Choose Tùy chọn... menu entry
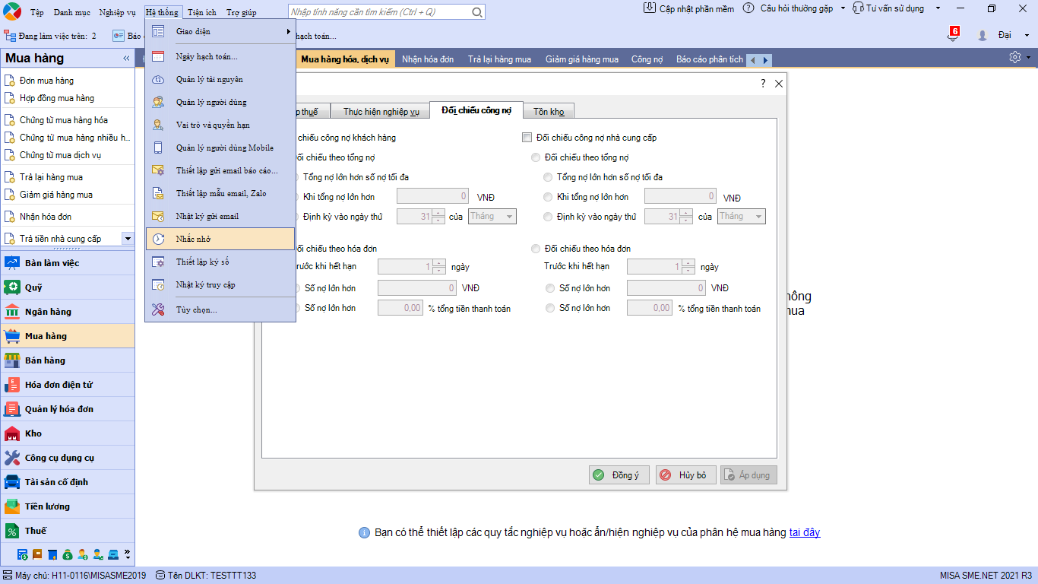1038x584 pixels. coord(220,309)
